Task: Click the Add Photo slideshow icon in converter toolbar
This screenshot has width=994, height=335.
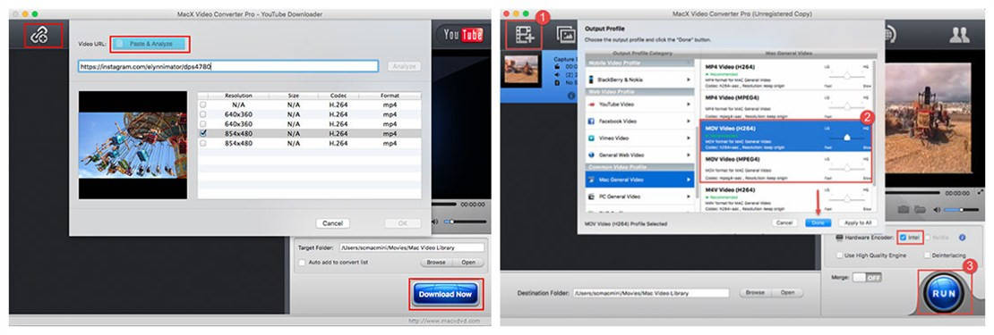Action: (x=565, y=35)
